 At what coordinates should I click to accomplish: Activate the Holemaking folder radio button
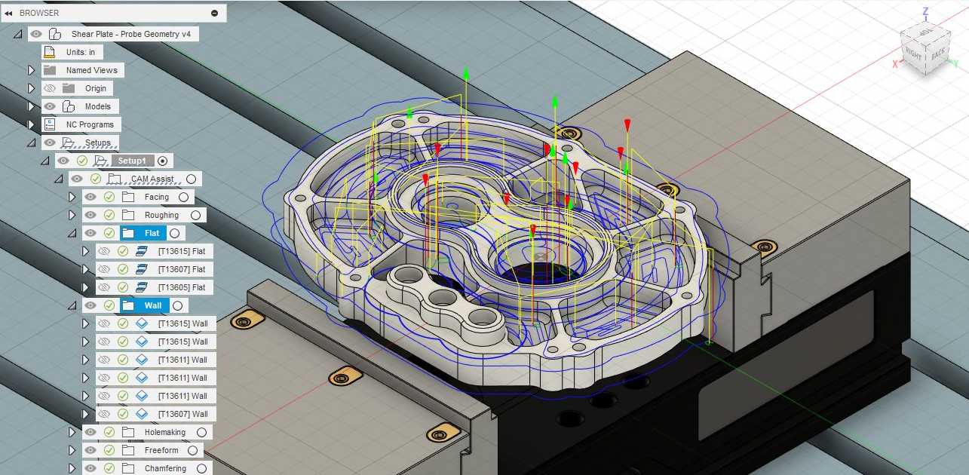(201, 432)
